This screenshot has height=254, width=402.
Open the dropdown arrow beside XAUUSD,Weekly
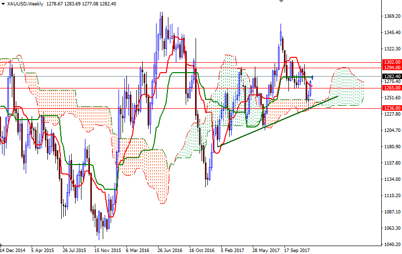[3, 4]
